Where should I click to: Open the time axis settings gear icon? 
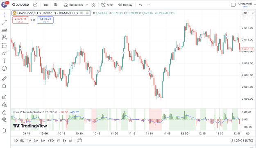[x=248, y=134]
